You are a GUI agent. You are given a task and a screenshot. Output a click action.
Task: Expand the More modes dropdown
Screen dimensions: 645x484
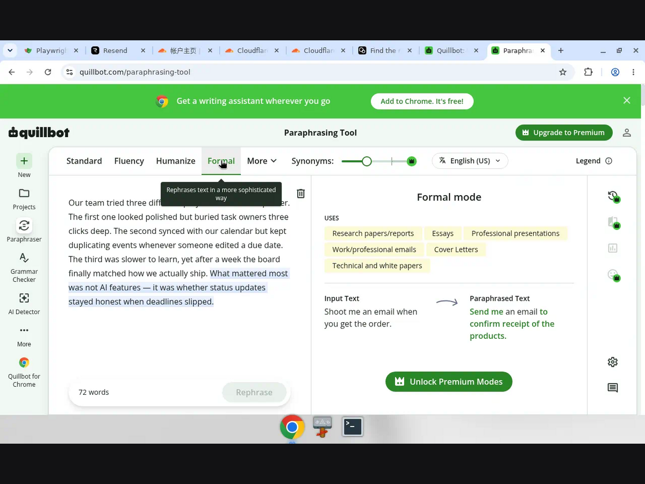point(262,161)
